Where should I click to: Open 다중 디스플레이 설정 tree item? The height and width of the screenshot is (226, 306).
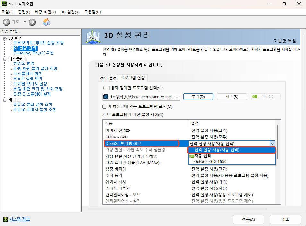point(32,94)
